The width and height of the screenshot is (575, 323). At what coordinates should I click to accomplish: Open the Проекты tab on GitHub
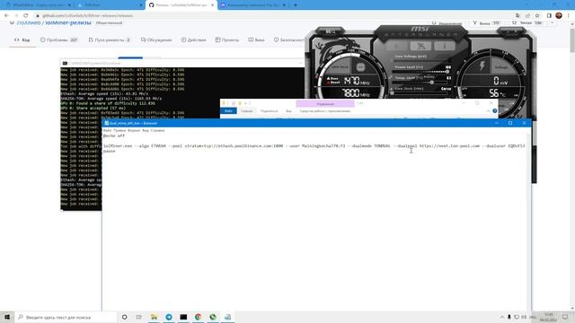coord(227,39)
